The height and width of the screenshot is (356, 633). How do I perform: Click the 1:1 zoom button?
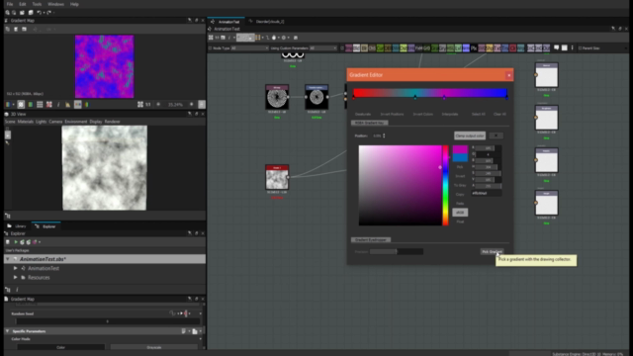tap(147, 105)
